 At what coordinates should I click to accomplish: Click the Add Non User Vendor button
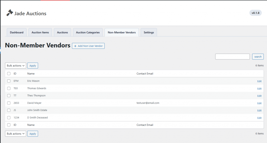[88, 46]
